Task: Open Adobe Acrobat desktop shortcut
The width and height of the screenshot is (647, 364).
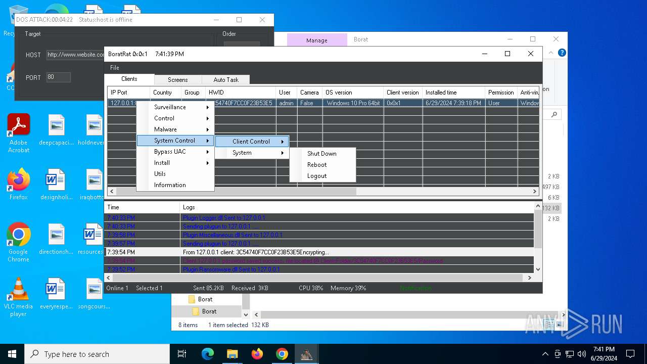Action: pos(19,132)
